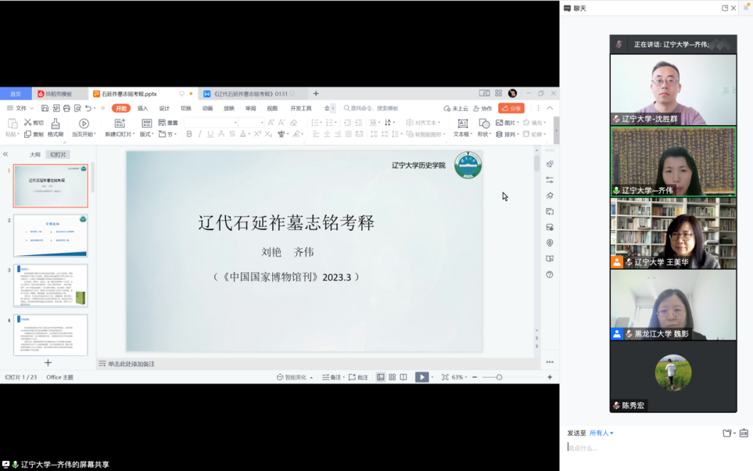Click the orange 分享 button
Viewport: 753px width, 471px height.
pos(511,109)
